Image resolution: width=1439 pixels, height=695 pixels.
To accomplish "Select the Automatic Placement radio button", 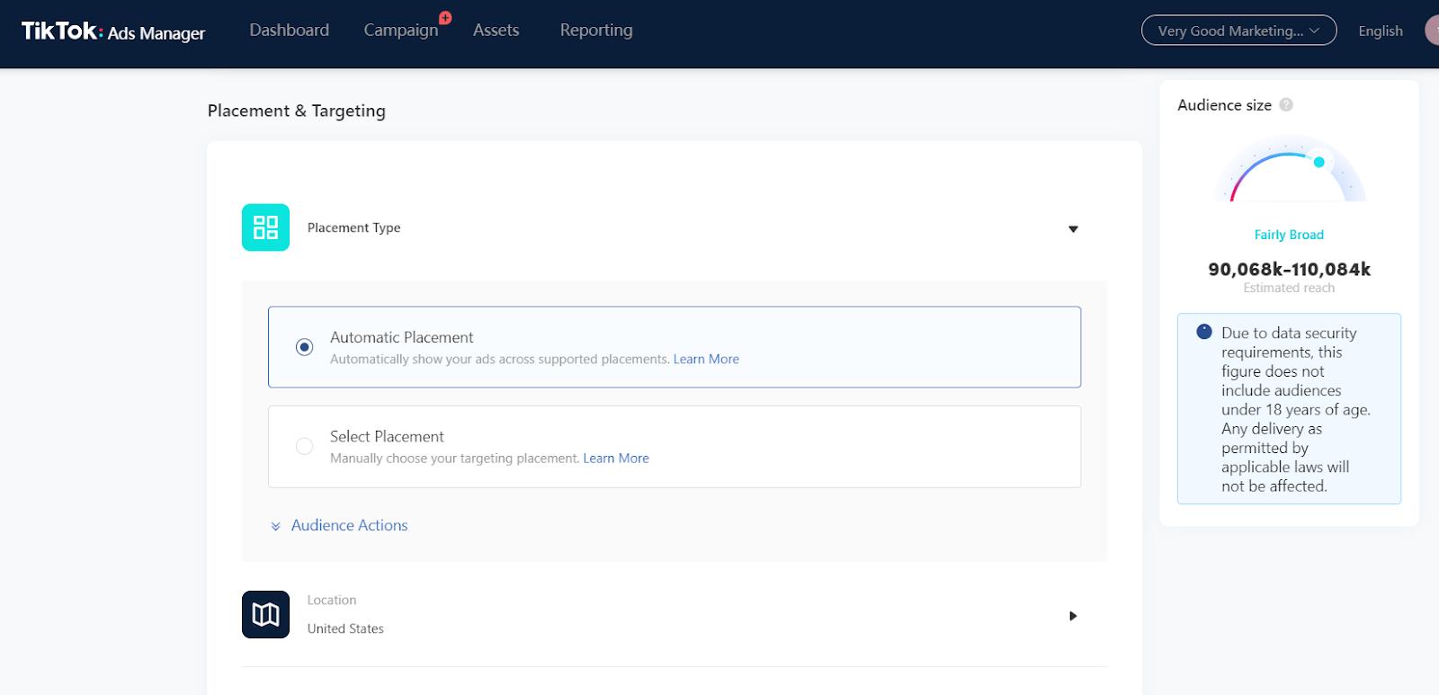I will click(x=305, y=347).
